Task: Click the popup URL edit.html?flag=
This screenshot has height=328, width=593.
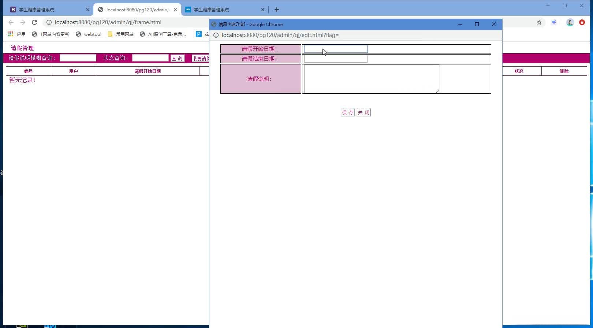Action: 280,35
